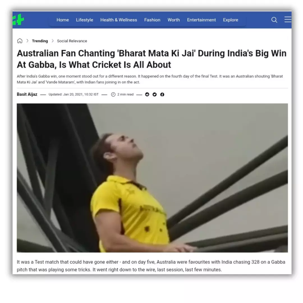Share article via Reddit icon

click(x=147, y=94)
